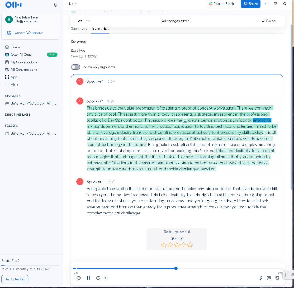Toggle Show only highlights
This screenshot has width=294, height=288.
point(76,67)
